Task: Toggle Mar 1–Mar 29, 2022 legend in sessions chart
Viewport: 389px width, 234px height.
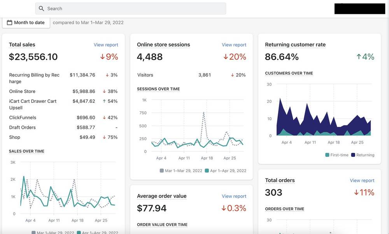Action: [x=181, y=171]
